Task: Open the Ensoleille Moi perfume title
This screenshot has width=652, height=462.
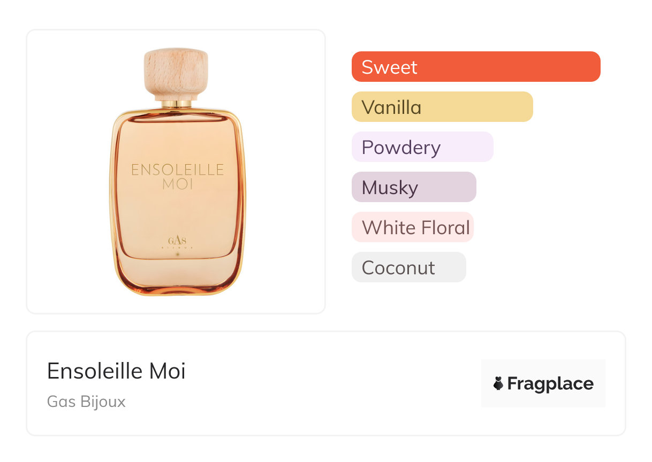Action: [x=116, y=371]
